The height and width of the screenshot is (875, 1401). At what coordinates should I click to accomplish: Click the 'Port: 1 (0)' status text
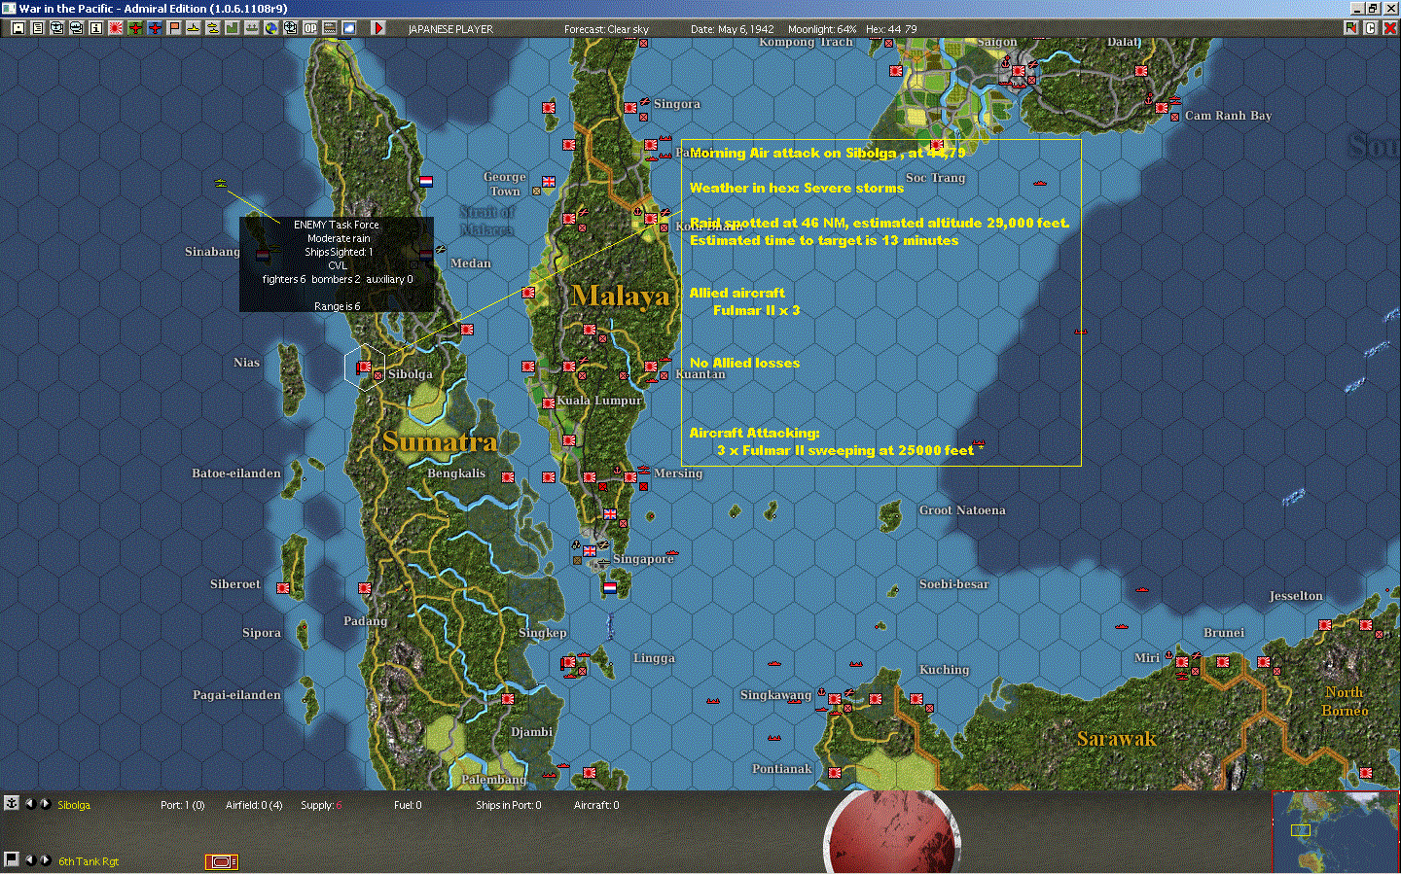(183, 805)
